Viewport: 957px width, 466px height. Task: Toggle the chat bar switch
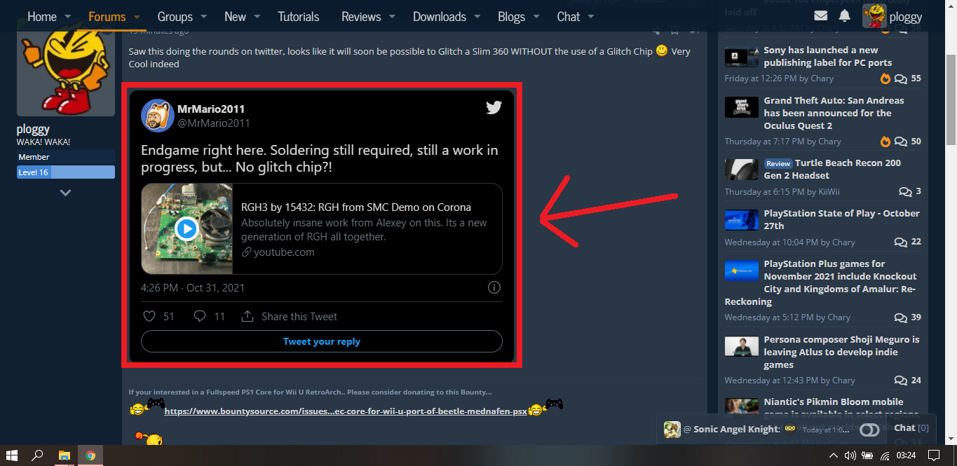click(869, 430)
